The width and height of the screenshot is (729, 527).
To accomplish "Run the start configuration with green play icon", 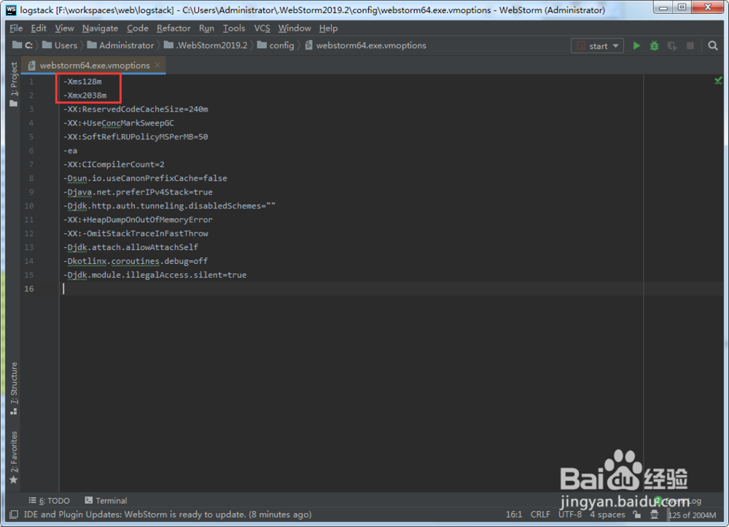I will (636, 45).
